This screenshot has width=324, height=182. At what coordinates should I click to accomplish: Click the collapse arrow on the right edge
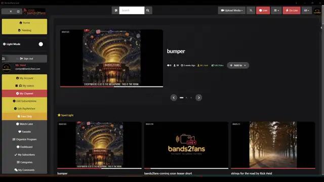point(321,27)
